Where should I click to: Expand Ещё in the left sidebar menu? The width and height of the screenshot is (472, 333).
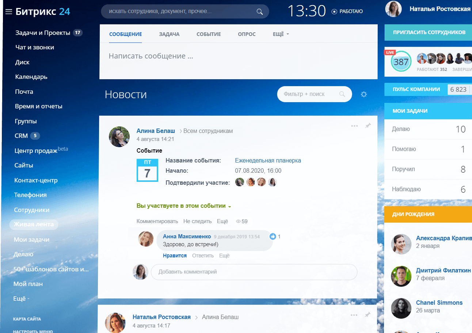(x=21, y=299)
